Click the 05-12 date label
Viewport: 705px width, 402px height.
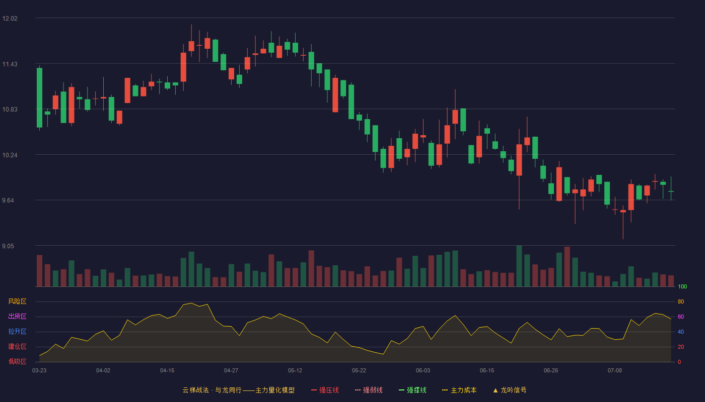[295, 370]
